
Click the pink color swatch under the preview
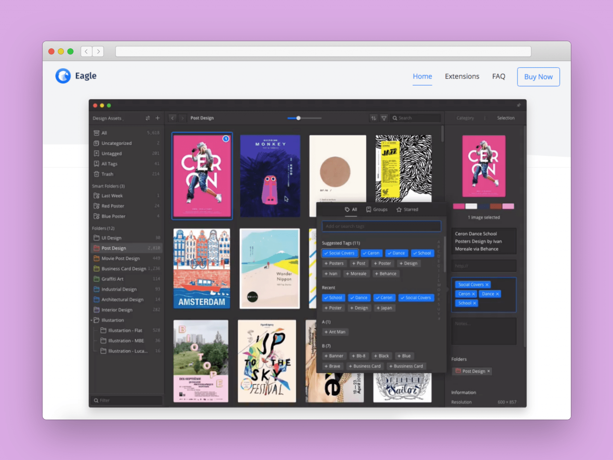(459, 206)
